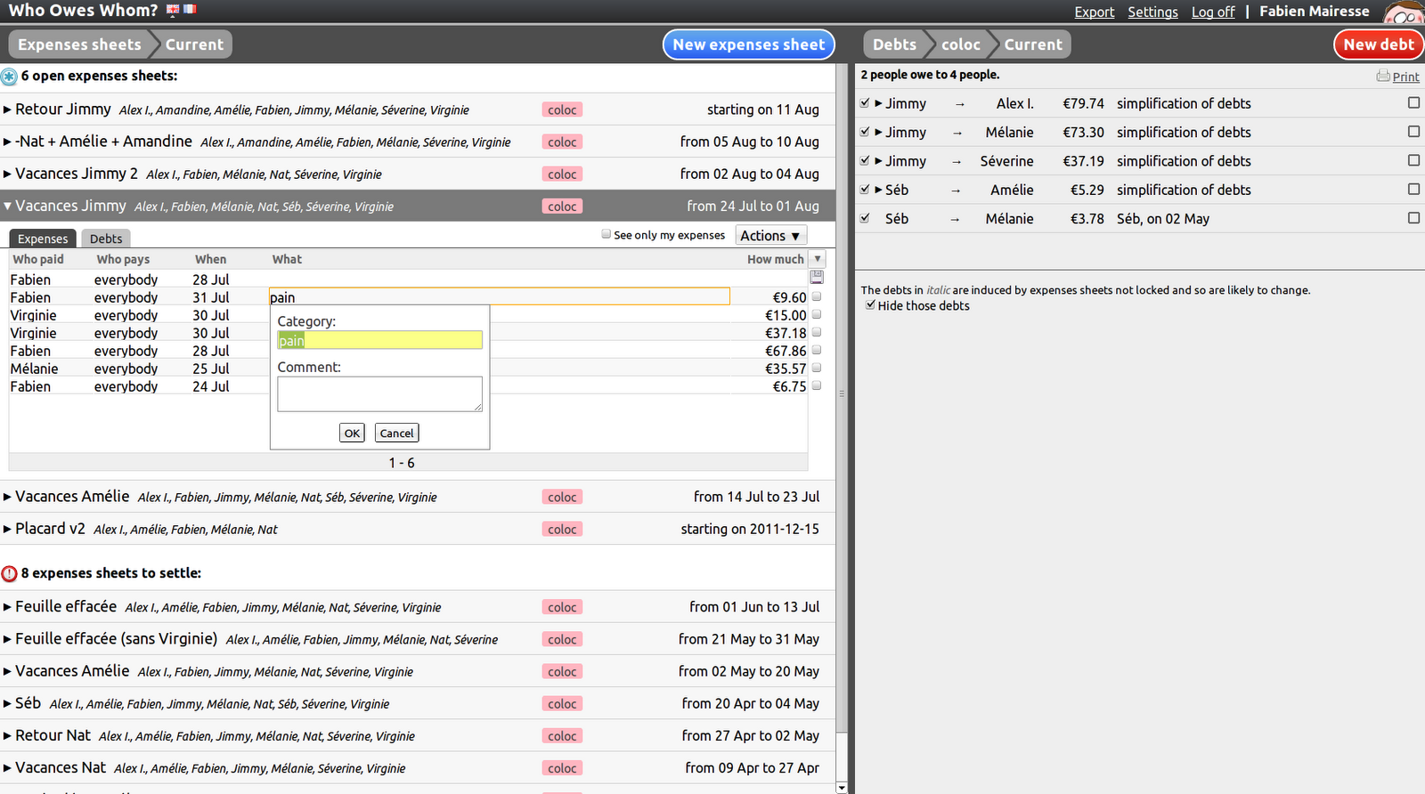Cancel the category popup
This screenshot has height=794, width=1425.
point(396,433)
